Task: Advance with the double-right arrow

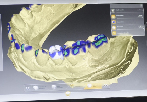Action: click(x=106, y=85)
